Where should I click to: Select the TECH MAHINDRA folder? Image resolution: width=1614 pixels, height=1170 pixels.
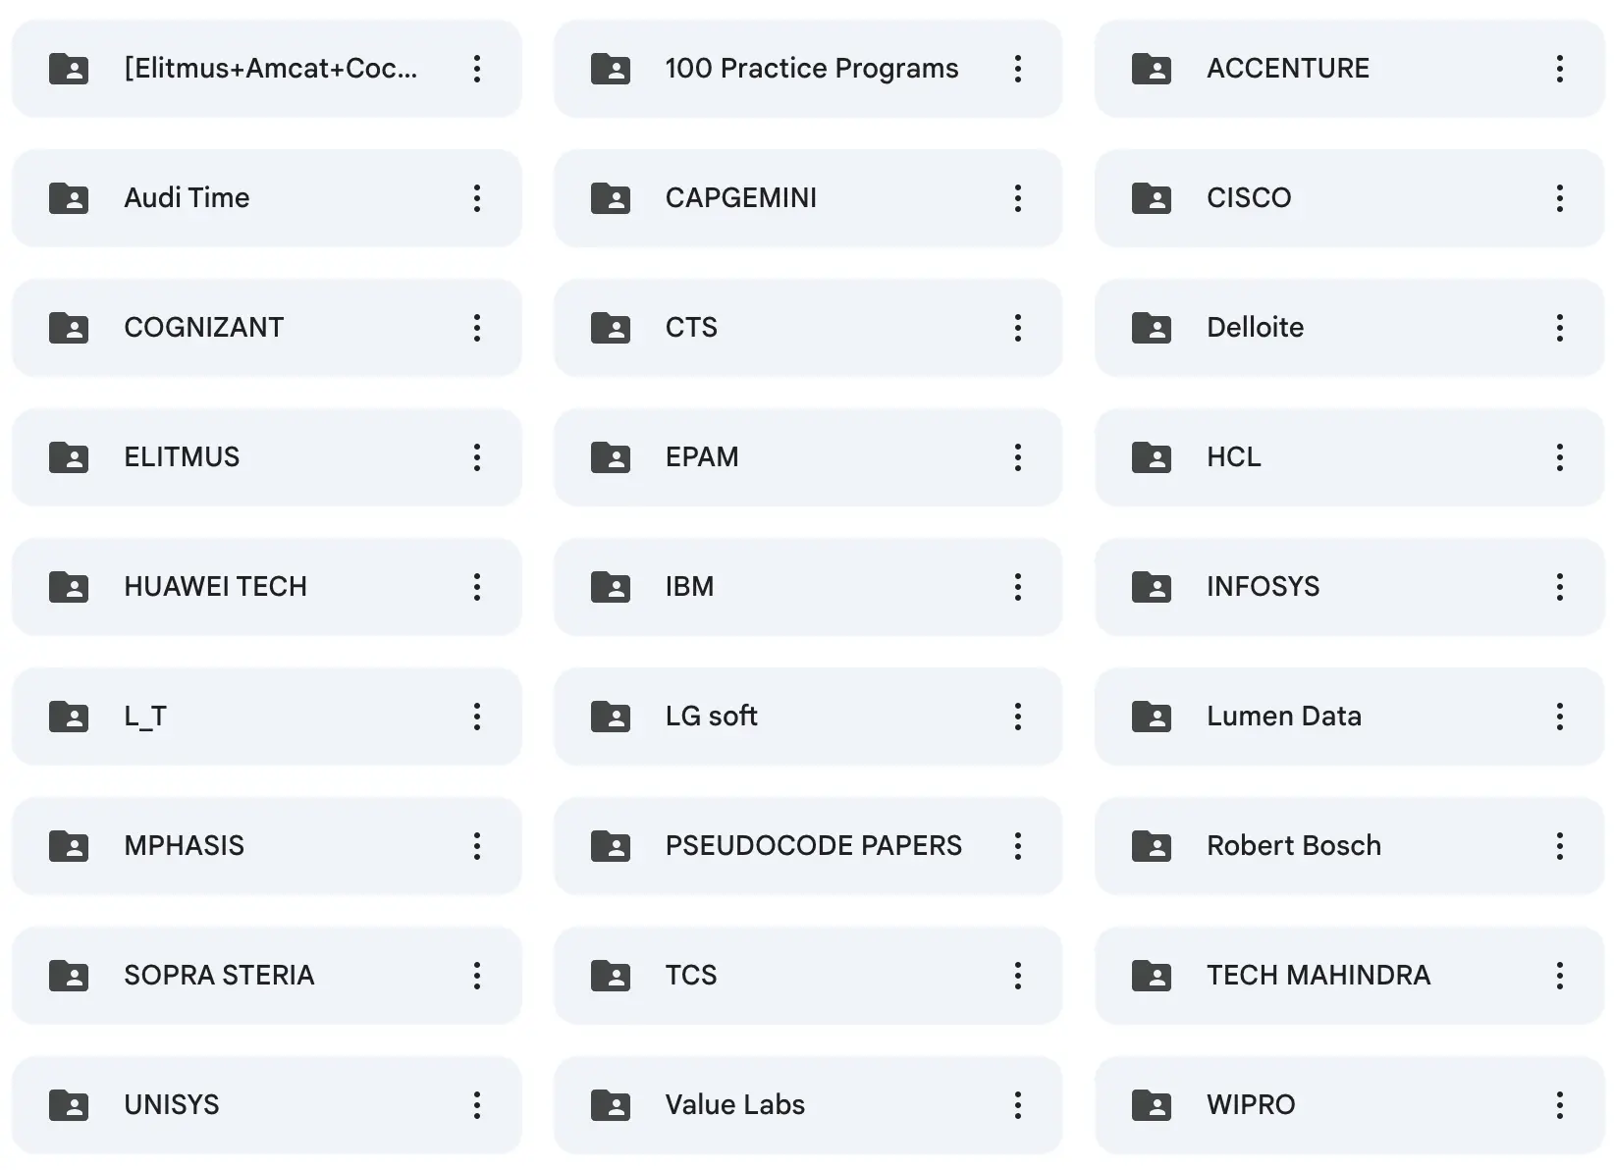pos(1350,976)
